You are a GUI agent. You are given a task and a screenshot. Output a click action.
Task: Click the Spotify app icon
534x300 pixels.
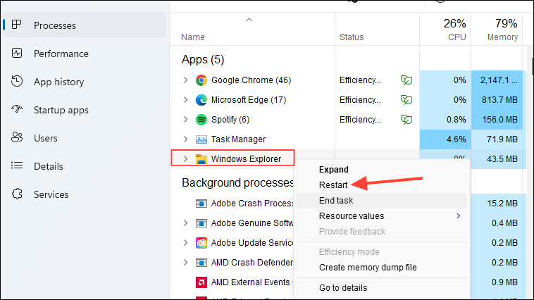point(201,120)
